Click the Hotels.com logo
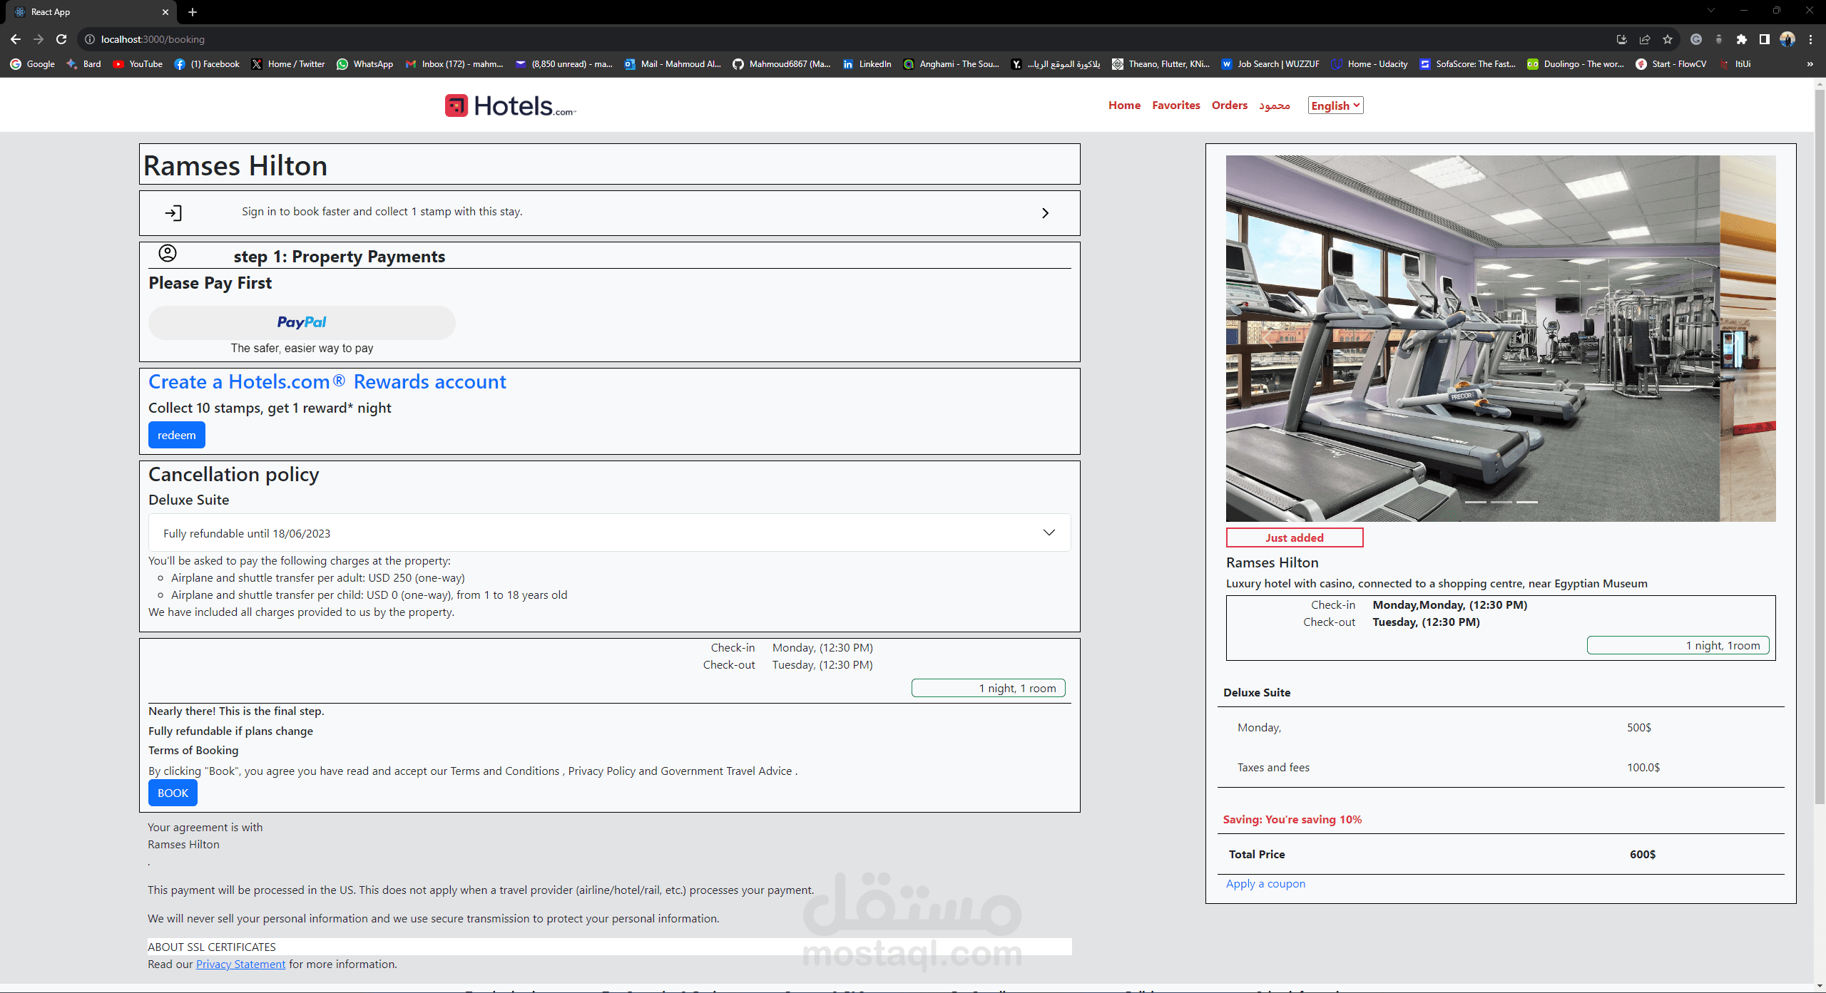The height and width of the screenshot is (993, 1826). click(510, 106)
